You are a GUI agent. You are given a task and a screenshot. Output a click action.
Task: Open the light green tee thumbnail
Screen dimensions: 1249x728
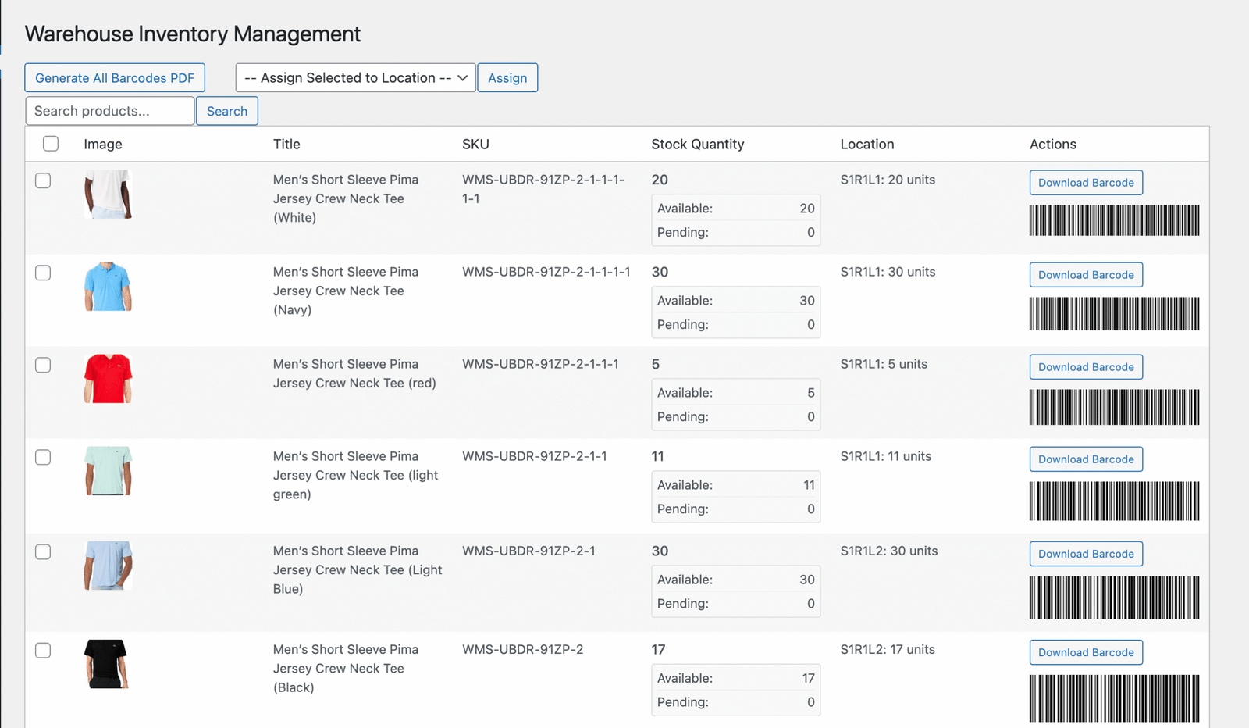click(x=108, y=471)
